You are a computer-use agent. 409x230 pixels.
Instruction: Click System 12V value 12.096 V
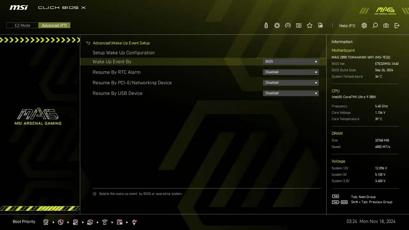click(x=381, y=168)
